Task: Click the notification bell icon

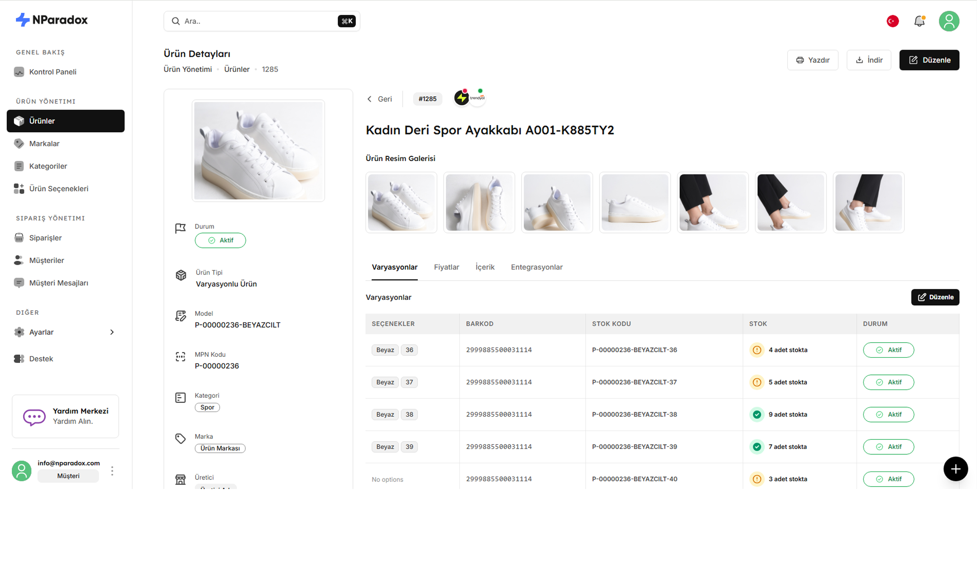Action: tap(919, 21)
